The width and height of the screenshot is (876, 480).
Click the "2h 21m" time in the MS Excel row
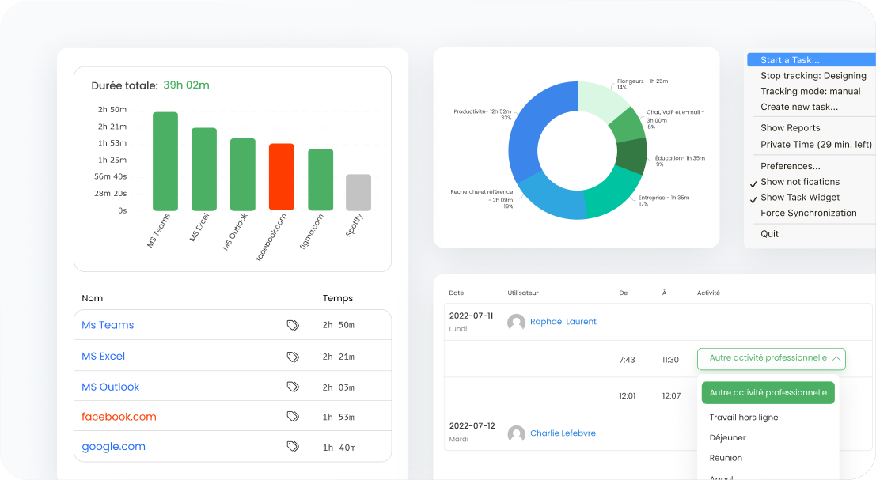(339, 357)
